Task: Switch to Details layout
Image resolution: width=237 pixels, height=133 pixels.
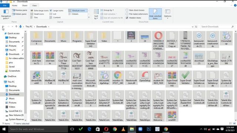Action: pyautogui.click(x=73, y=14)
